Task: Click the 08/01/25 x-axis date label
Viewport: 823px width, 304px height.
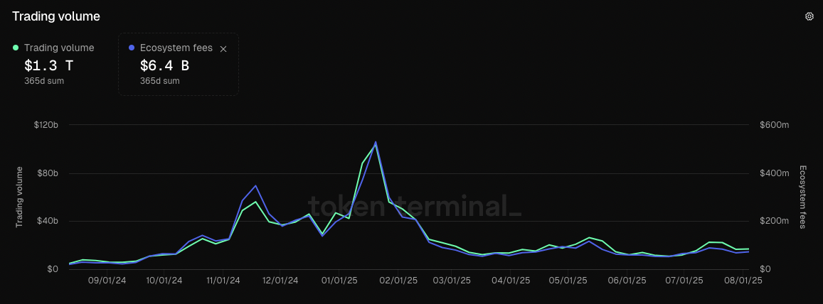Action: [742, 281]
